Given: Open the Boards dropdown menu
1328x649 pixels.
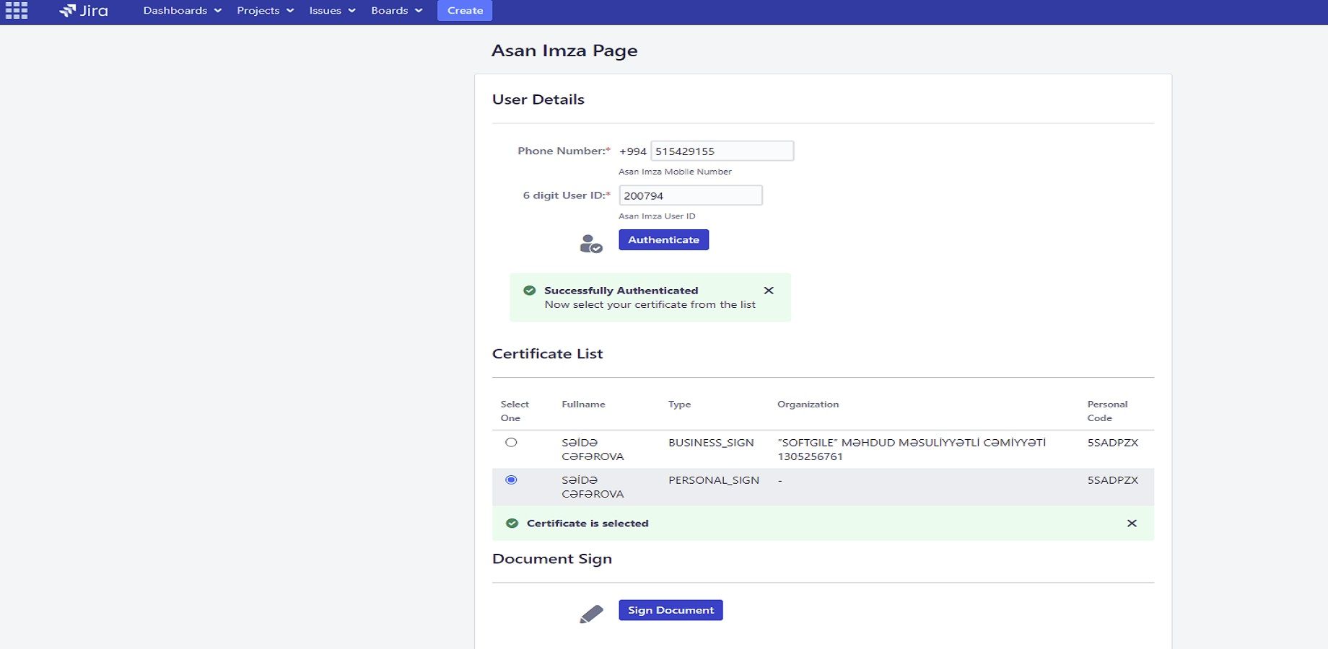Looking at the screenshot, I should pyautogui.click(x=396, y=11).
